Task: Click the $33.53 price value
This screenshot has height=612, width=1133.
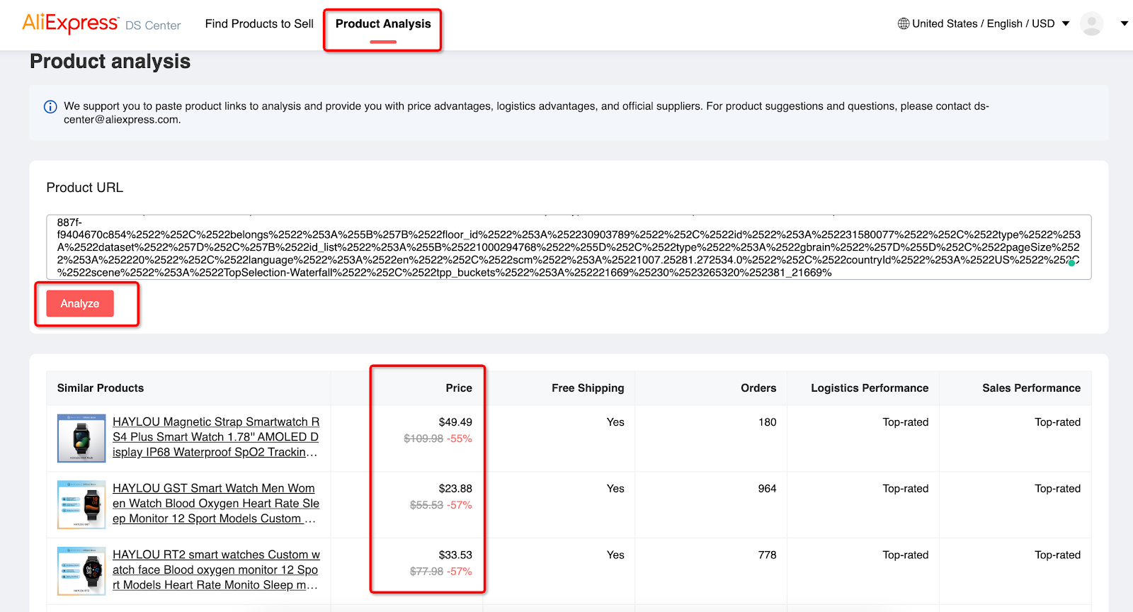Action: [x=455, y=555]
